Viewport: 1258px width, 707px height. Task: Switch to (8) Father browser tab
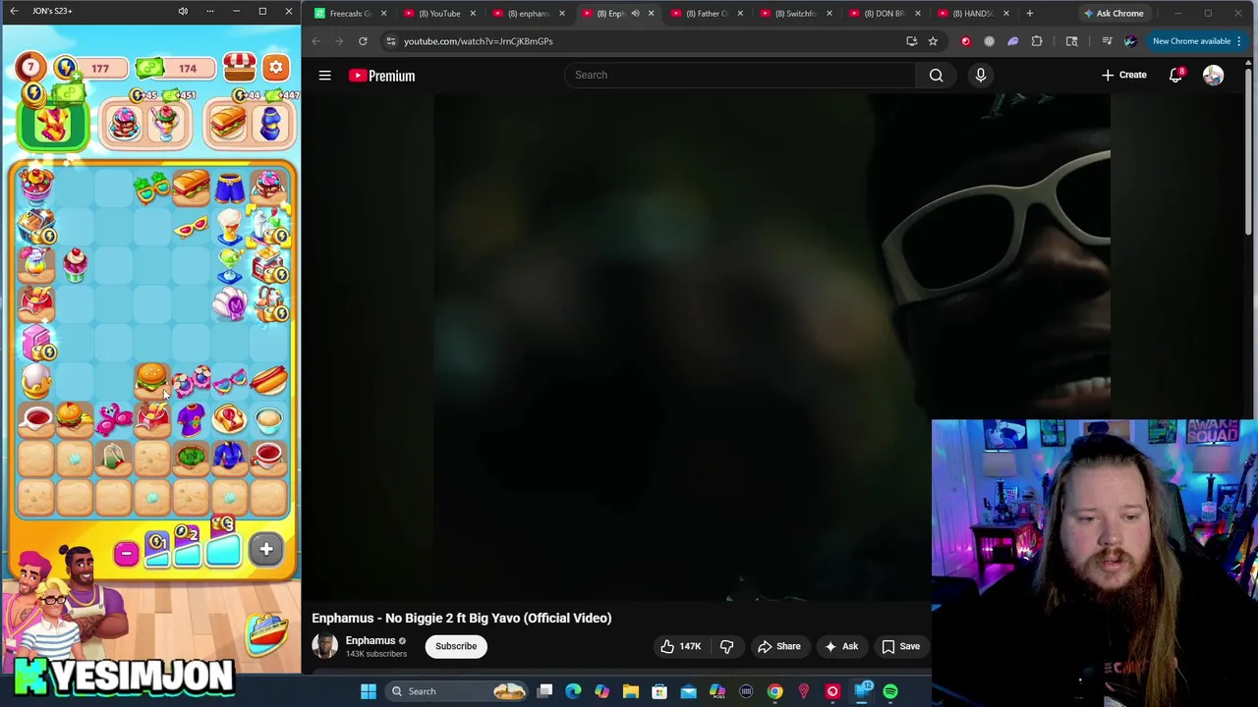708,14
